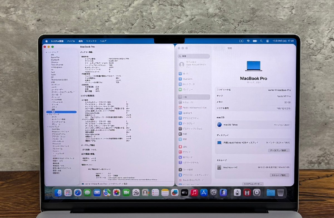Open Spotlight search icon in menu bar
The width and height of the screenshot is (334, 218).
(x=261, y=41)
